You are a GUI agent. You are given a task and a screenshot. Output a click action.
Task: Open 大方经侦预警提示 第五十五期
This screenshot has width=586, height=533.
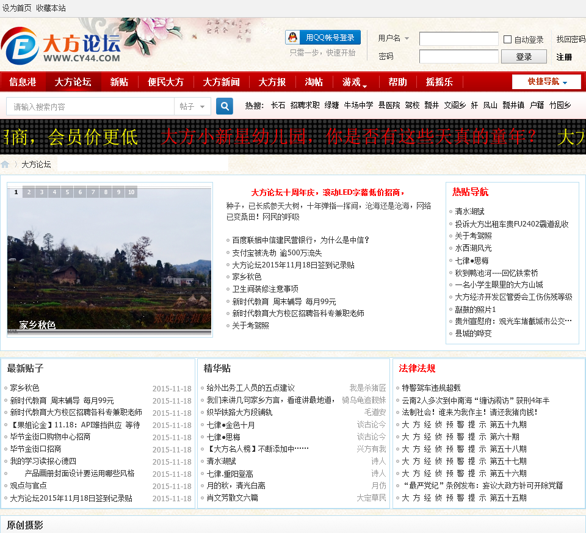point(464,498)
